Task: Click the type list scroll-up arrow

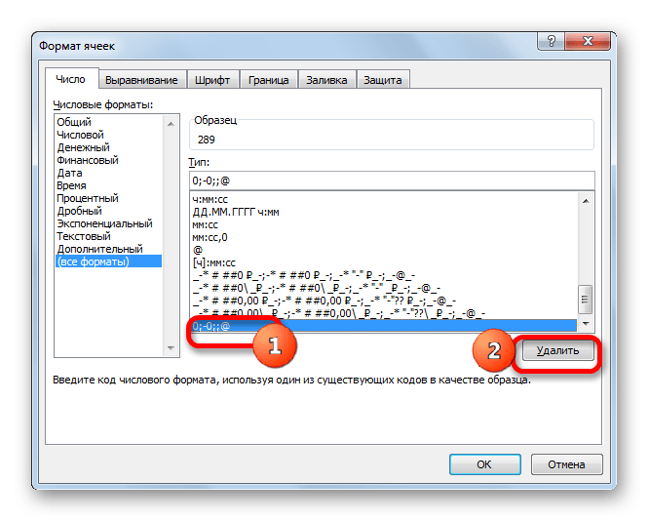Action: pos(586,201)
